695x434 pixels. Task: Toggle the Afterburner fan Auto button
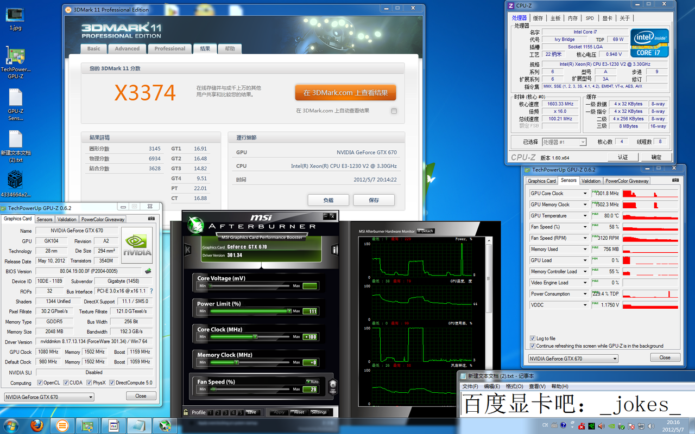click(313, 382)
